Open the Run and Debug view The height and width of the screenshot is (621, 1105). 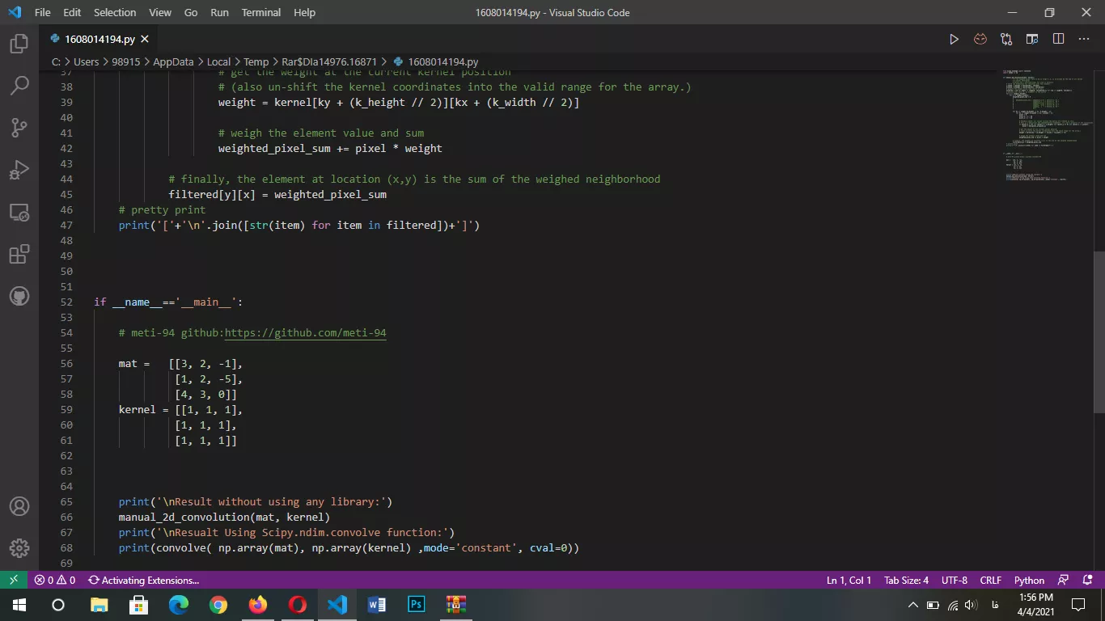coord(19,170)
